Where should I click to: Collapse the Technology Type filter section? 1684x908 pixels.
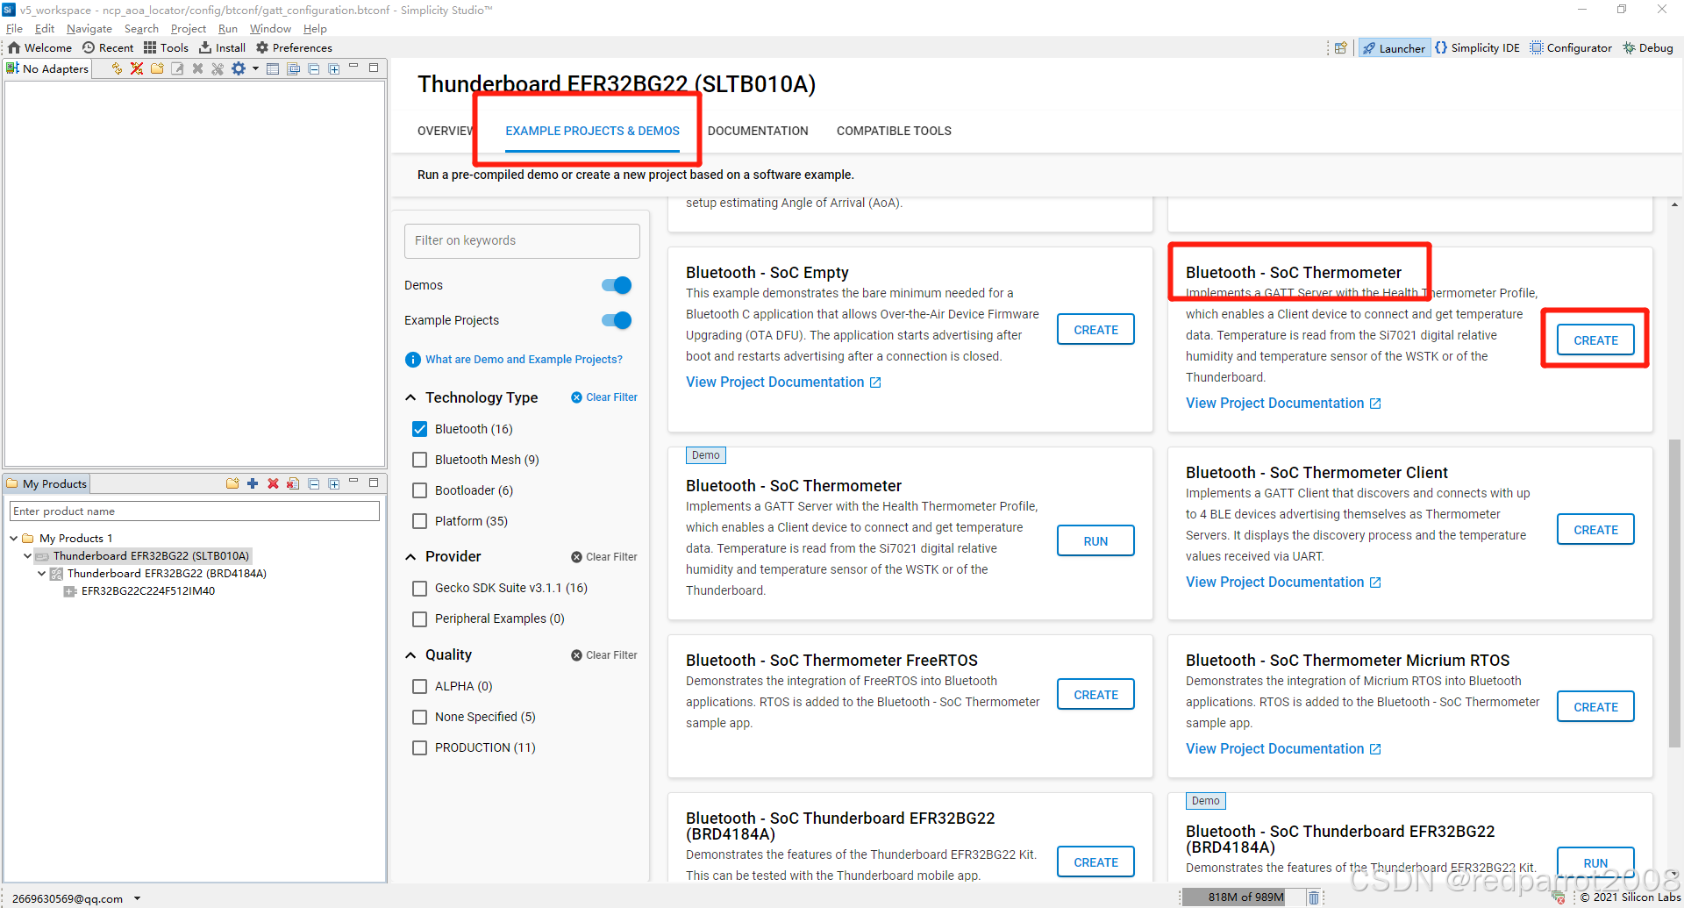(410, 397)
